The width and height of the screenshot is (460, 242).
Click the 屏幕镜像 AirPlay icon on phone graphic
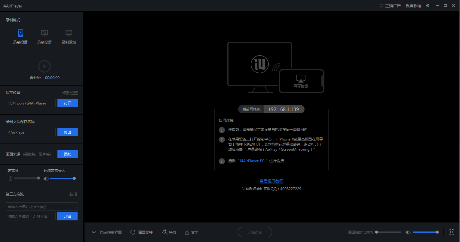click(301, 78)
